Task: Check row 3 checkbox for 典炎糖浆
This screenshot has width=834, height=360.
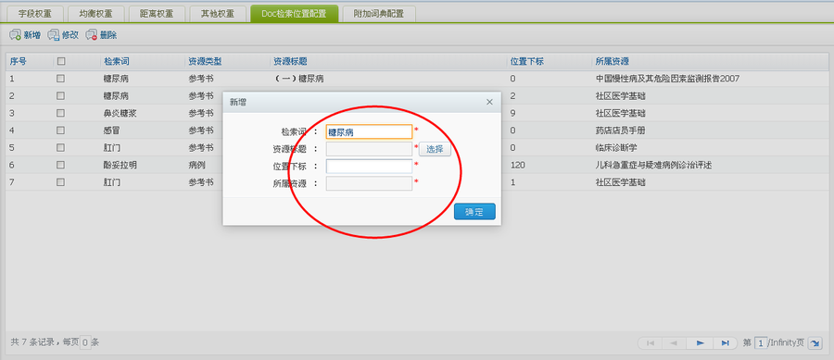Action: (x=60, y=113)
